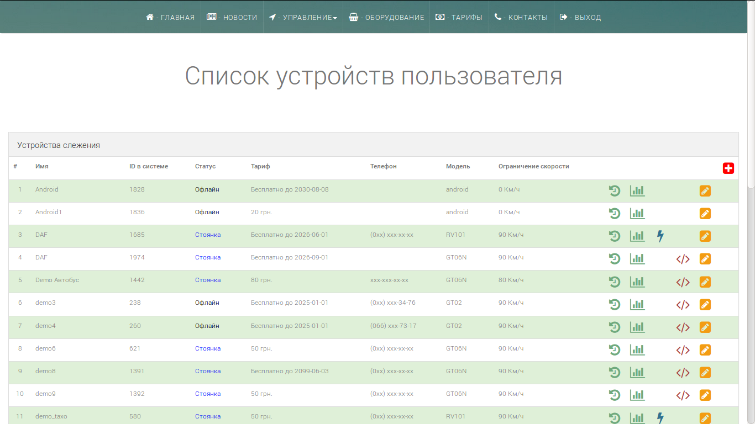Open statistics chart for demo9
This screenshot has width=755, height=424.
(x=637, y=395)
